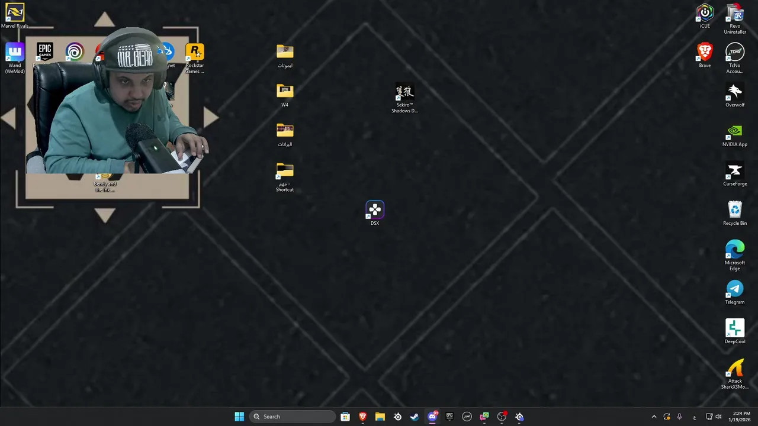Open the Windows Start menu

coord(239,417)
